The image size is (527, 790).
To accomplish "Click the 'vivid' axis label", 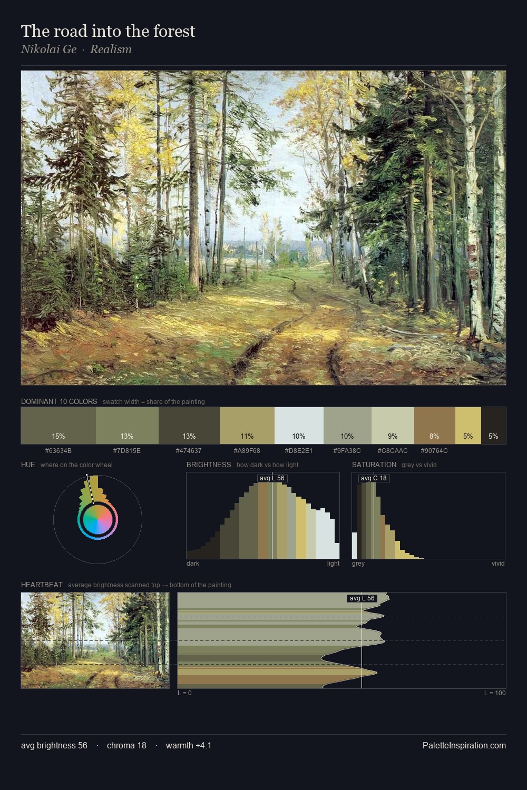I will [x=498, y=564].
